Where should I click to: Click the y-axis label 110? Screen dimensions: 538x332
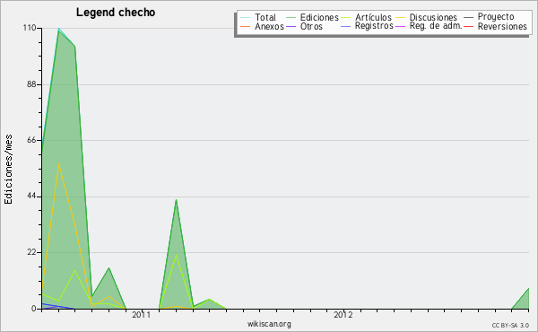pyautogui.click(x=30, y=28)
